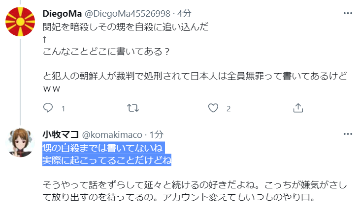360x209 pixels.
Task: Click the highlighted text 甥の自殺までは書いてないね
Action: pos(102,148)
